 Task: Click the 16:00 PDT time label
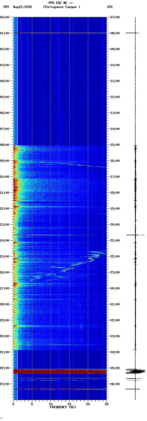point(5,272)
